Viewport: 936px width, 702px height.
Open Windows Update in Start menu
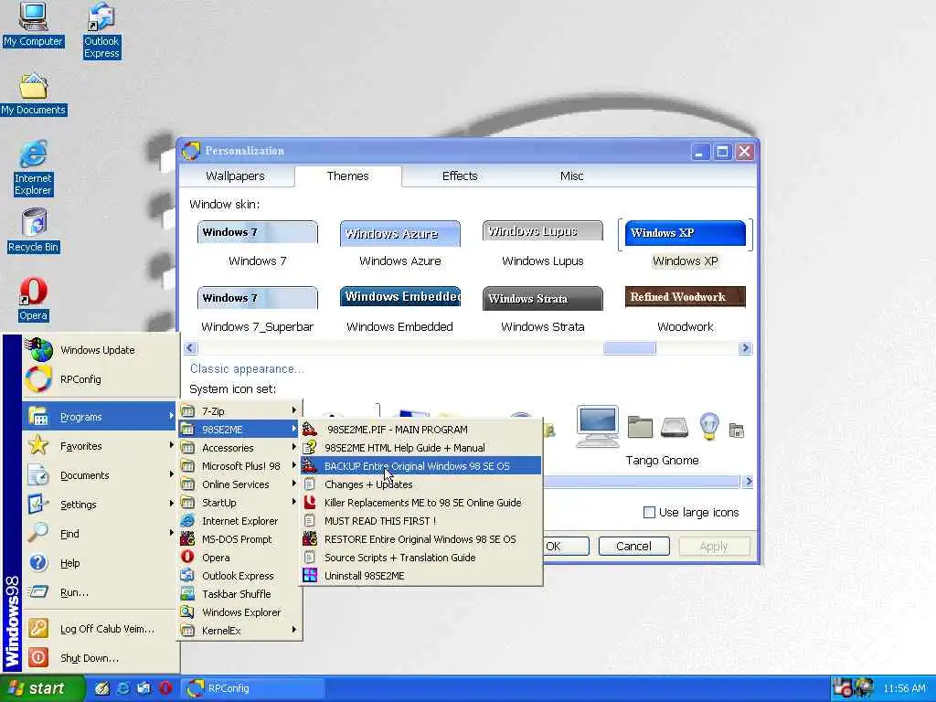tap(101, 350)
